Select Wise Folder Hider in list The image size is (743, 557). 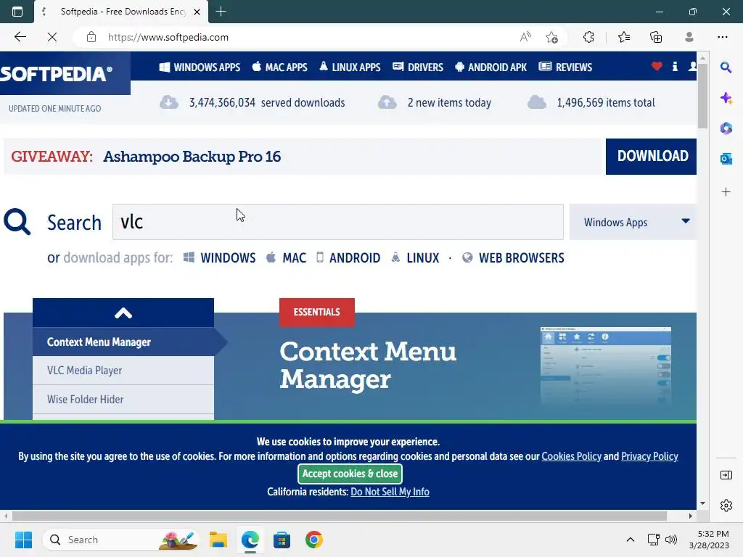tap(123, 400)
